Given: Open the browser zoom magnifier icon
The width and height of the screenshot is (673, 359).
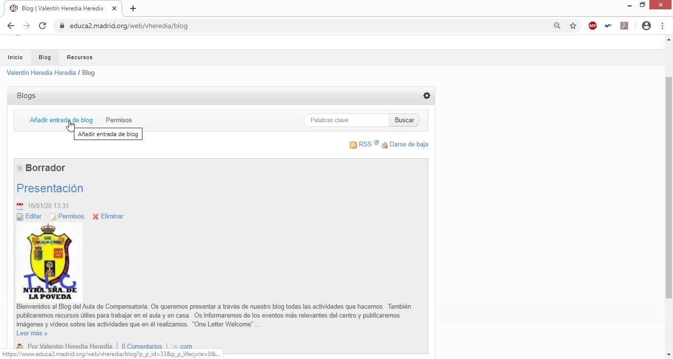Looking at the screenshot, I should point(557,26).
